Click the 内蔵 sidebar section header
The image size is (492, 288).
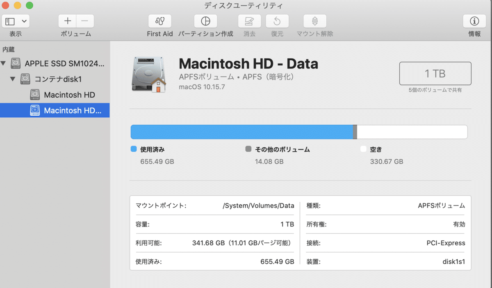pos(9,50)
